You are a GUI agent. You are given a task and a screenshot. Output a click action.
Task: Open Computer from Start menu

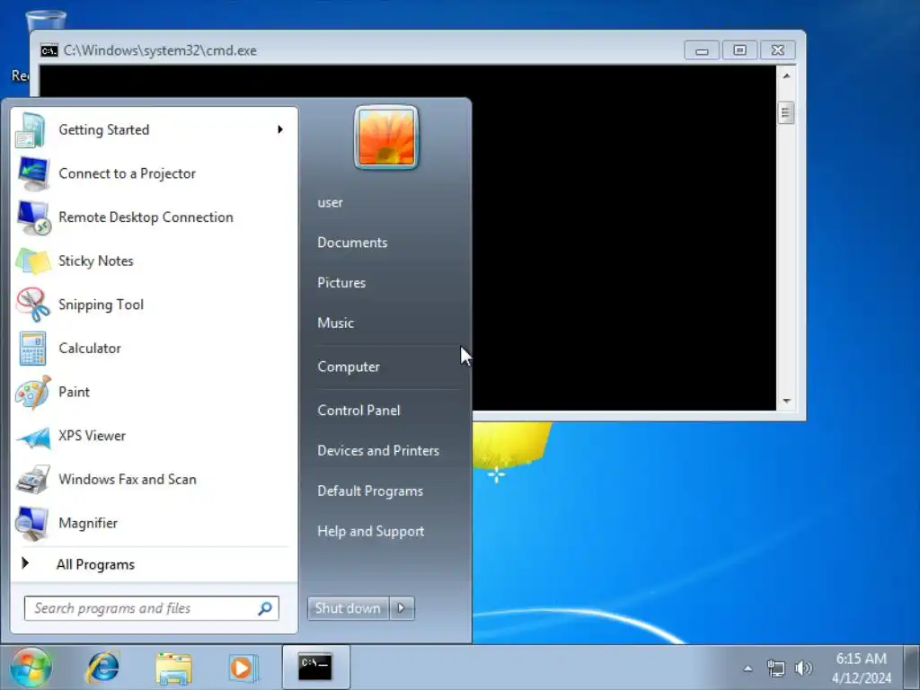pos(349,367)
